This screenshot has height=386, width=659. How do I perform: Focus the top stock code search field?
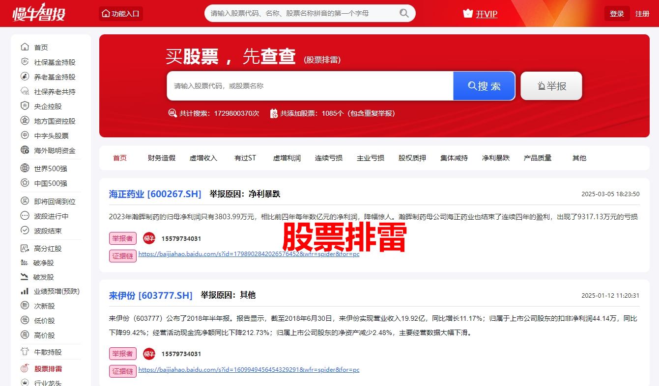(x=310, y=13)
